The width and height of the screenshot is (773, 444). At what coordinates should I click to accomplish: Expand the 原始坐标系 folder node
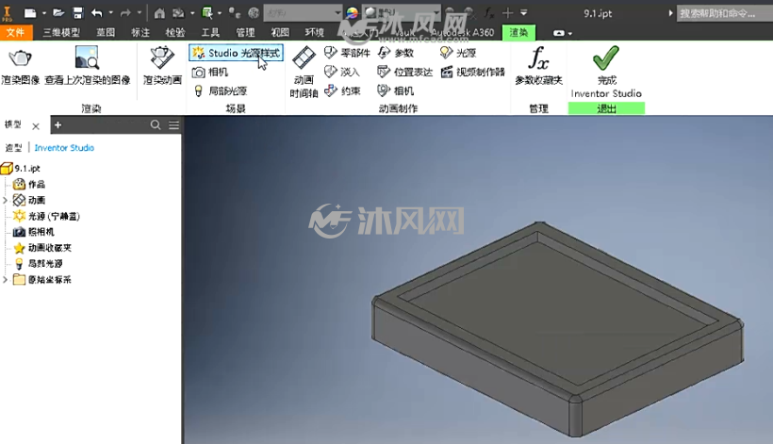[x=5, y=280]
